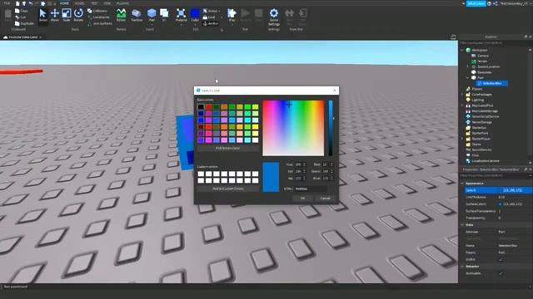Click the What's New button
533x299 pixels.
476,3
